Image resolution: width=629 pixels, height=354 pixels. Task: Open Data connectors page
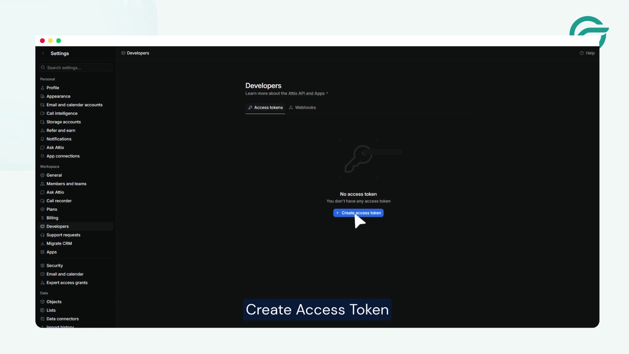76,319
